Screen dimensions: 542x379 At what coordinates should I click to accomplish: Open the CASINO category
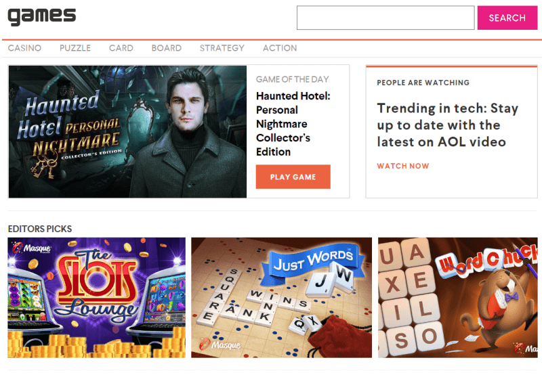click(24, 48)
